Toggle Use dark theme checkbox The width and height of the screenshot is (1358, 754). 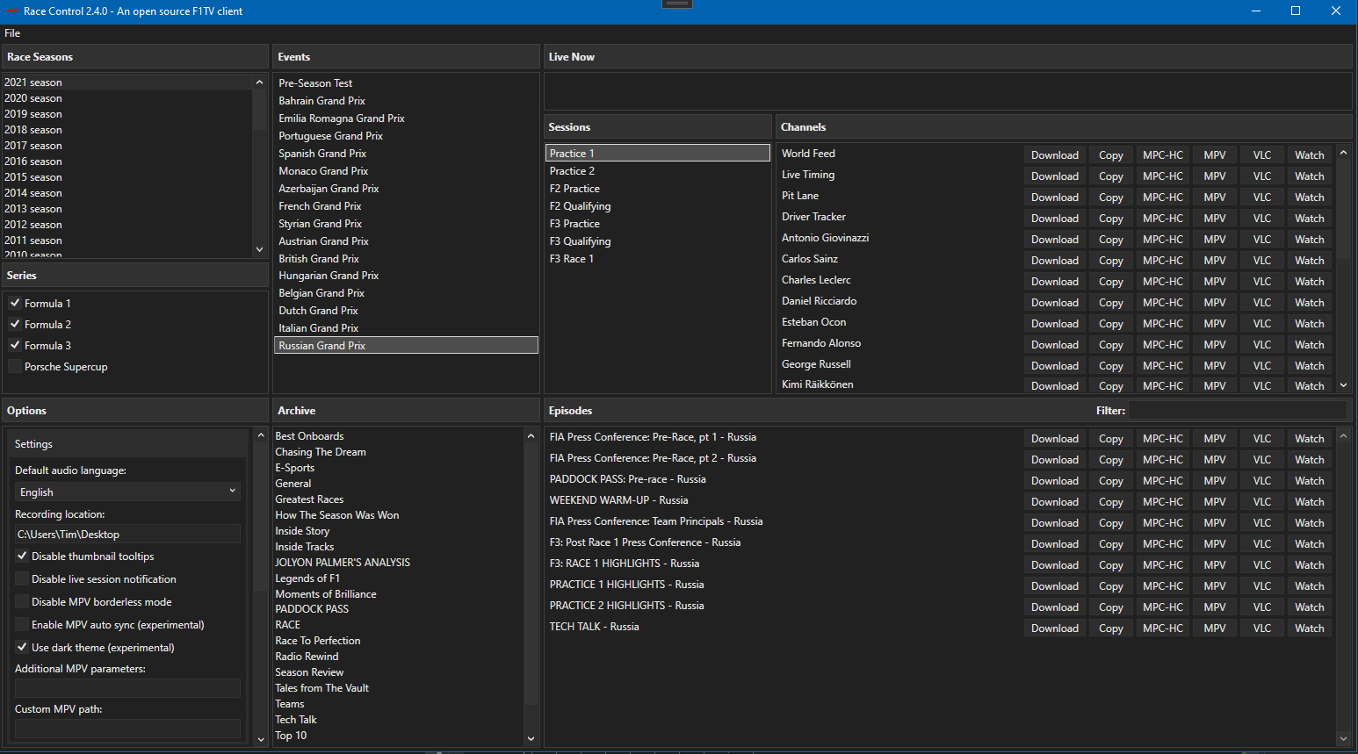pos(22,647)
